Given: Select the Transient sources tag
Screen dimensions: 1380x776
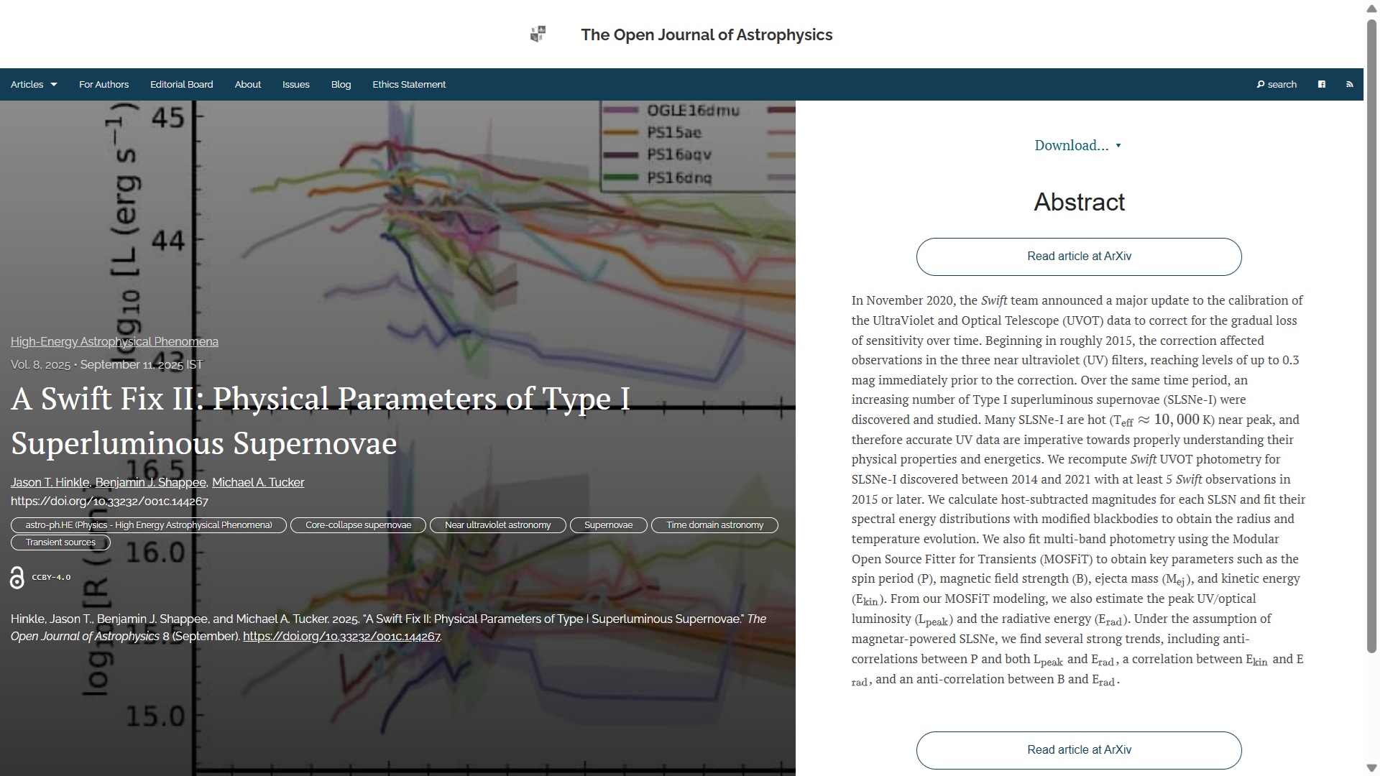Looking at the screenshot, I should pos(60,542).
